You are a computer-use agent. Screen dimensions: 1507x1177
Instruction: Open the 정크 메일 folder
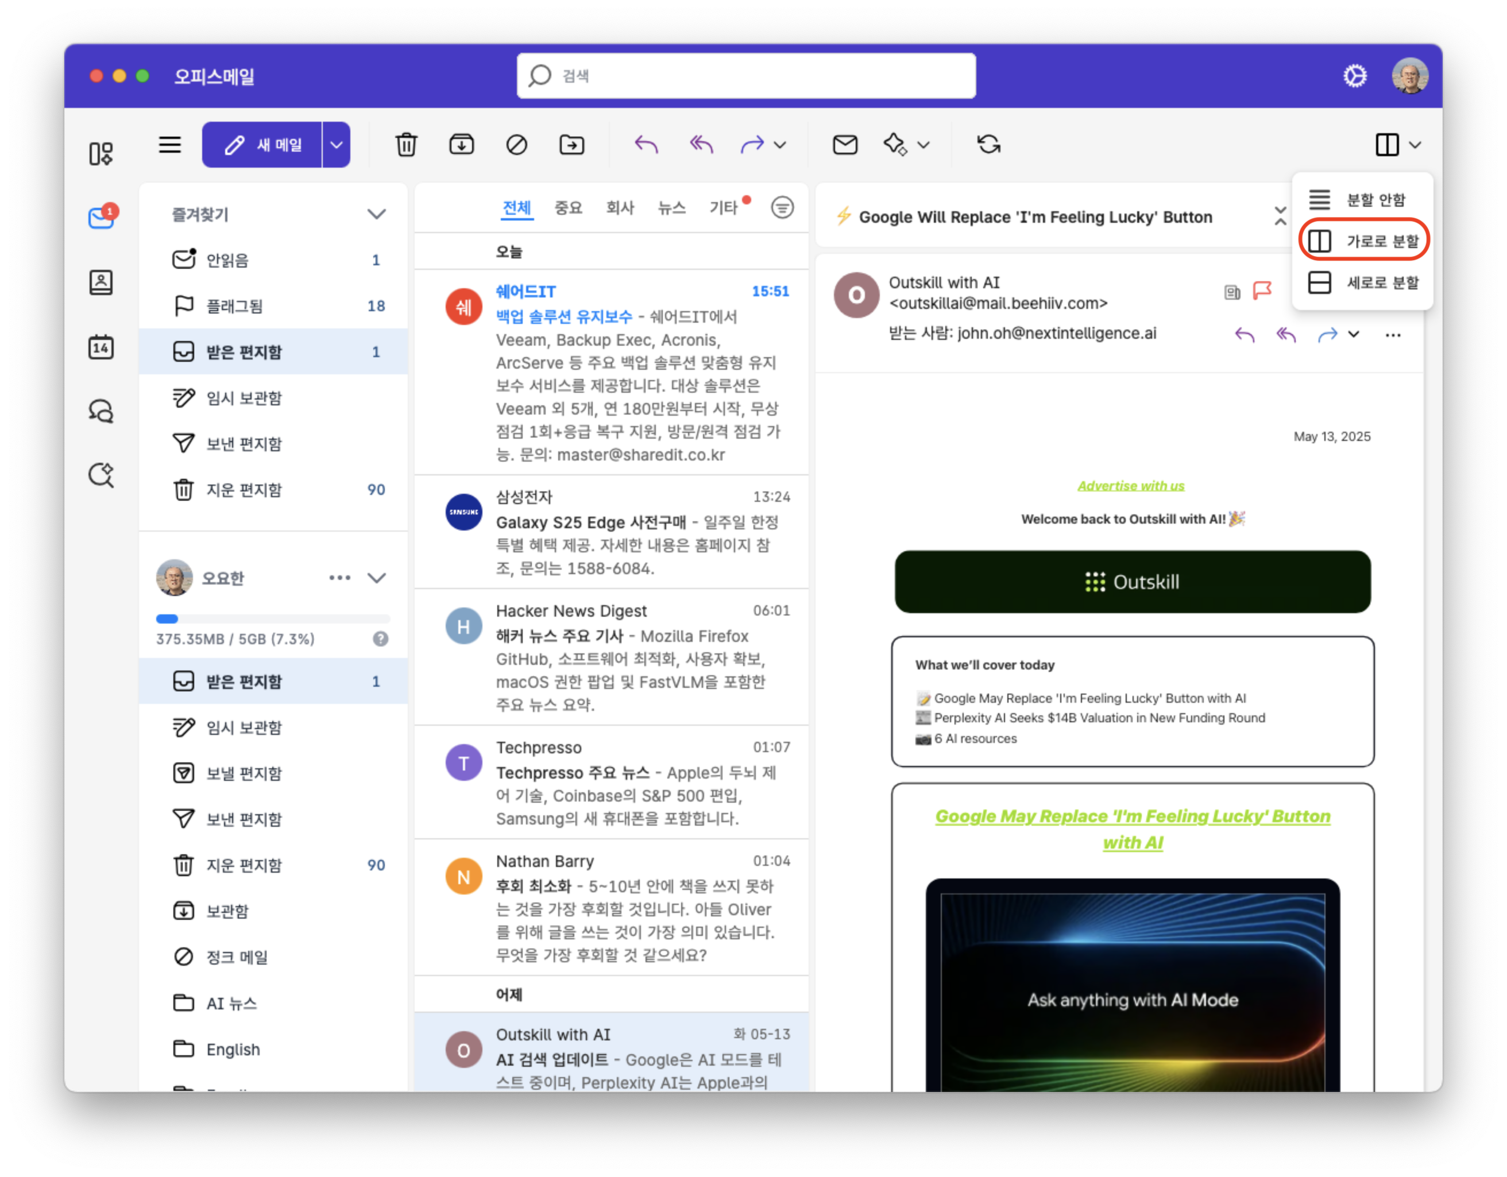pyautogui.click(x=273, y=957)
